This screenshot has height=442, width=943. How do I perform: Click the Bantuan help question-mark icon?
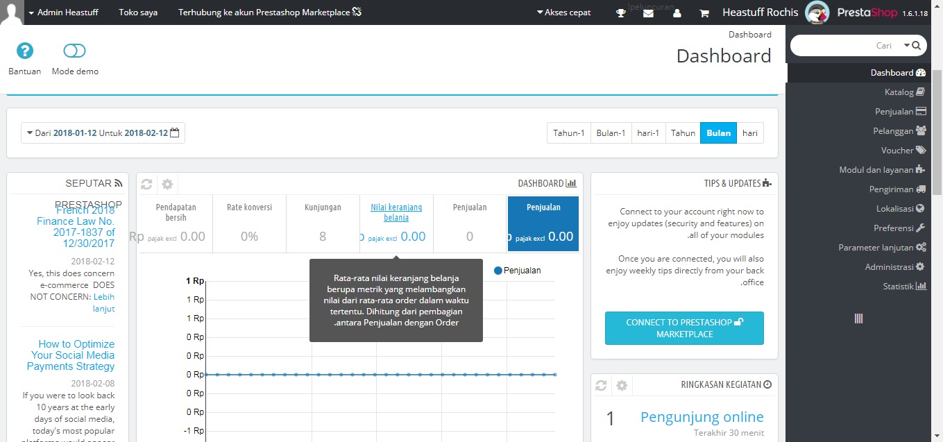(25, 51)
